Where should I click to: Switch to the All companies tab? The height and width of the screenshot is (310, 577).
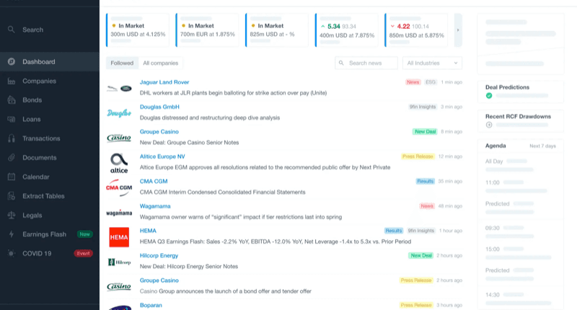tap(160, 63)
